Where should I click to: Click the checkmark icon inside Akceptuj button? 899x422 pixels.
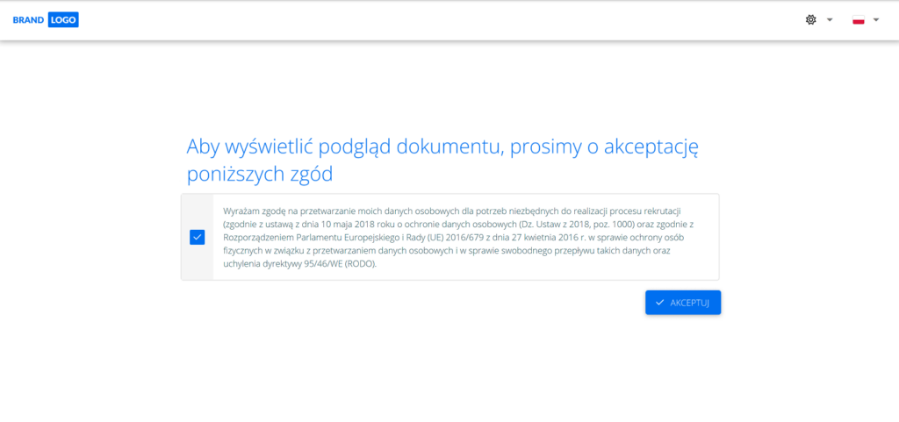coord(659,303)
